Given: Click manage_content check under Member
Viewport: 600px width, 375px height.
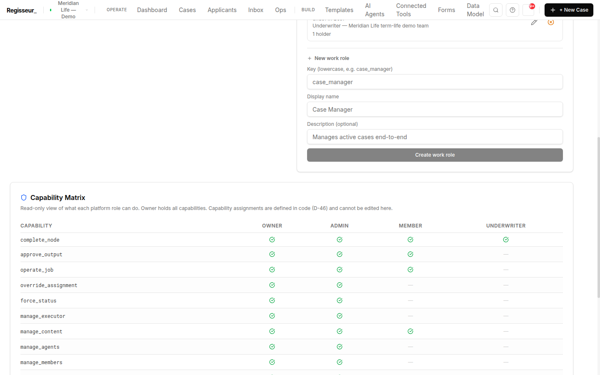Looking at the screenshot, I should coord(410,331).
